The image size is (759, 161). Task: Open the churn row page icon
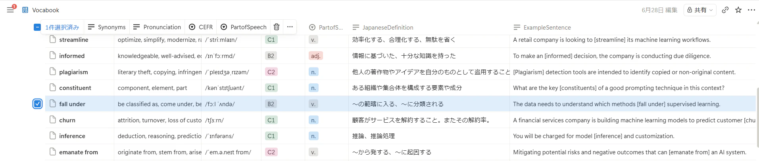[52, 120]
